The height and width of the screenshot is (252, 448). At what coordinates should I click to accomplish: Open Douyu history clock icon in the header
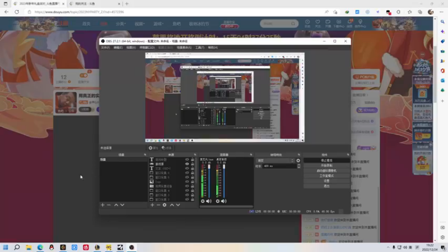click(x=307, y=22)
